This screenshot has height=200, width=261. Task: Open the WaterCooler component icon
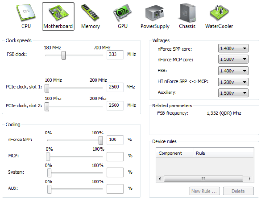[x=219, y=16]
